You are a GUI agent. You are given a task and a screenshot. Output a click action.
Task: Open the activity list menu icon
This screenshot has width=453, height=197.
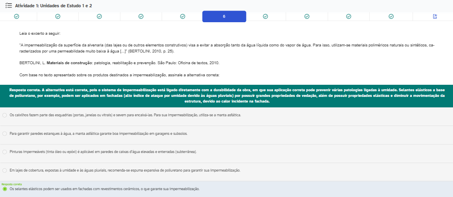click(x=8, y=6)
